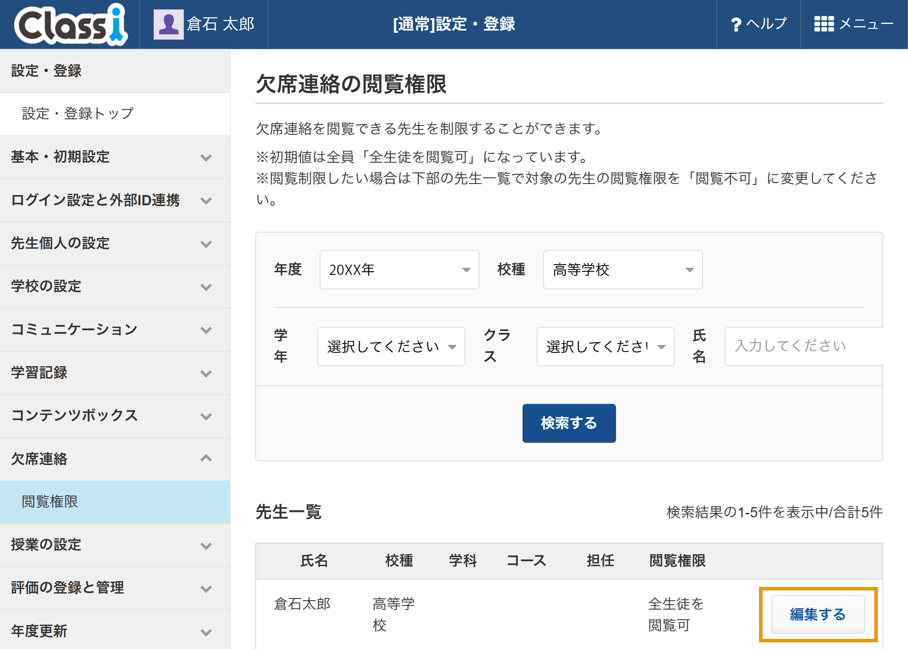
Task: Click the user avatar icon for 倉石 太郎
Action: (168, 24)
